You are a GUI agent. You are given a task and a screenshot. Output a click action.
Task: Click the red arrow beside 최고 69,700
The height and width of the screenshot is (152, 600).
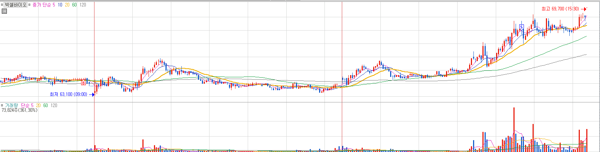pyautogui.click(x=584, y=9)
